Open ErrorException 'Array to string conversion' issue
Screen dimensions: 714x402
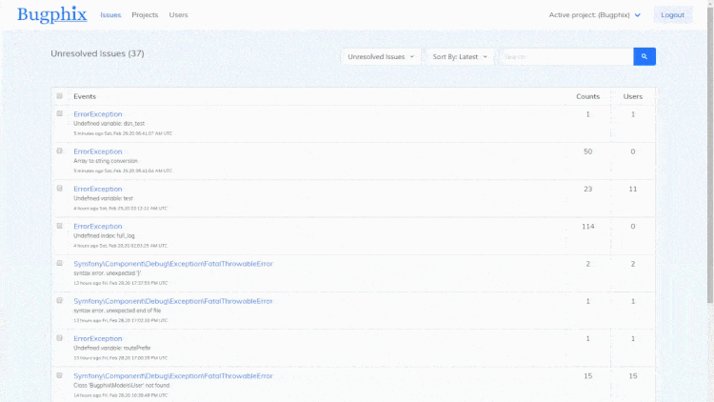click(x=98, y=151)
